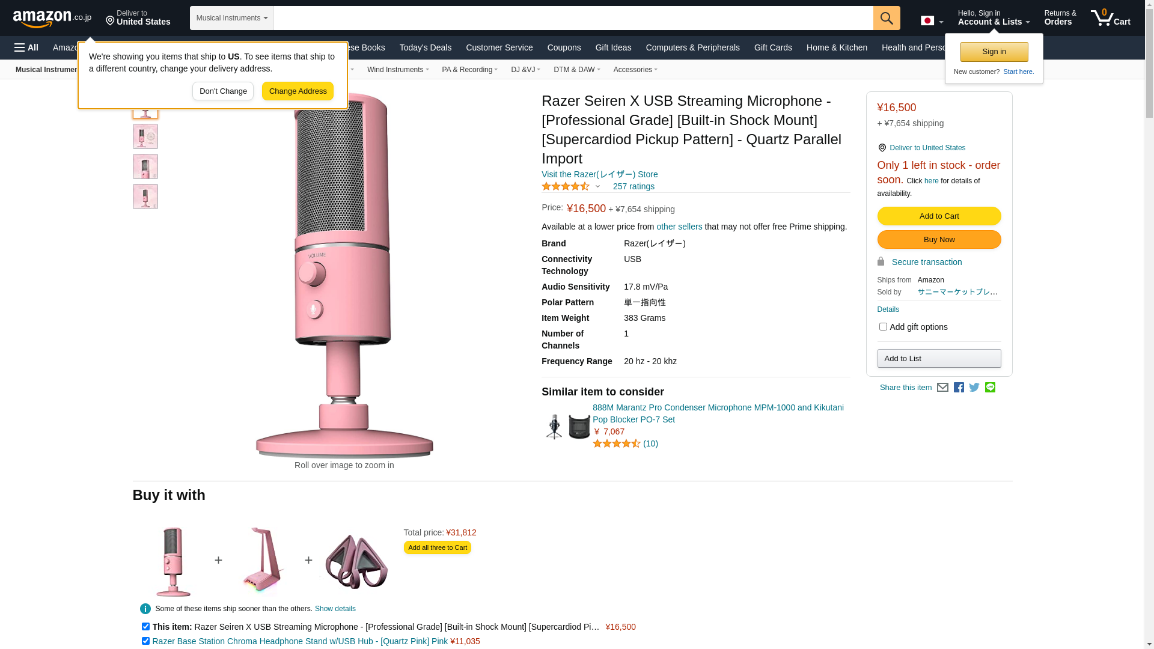Image resolution: width=1154 pixels, height=649 pixels.
Task: Share this item via email icon
Action: (942, 388)
